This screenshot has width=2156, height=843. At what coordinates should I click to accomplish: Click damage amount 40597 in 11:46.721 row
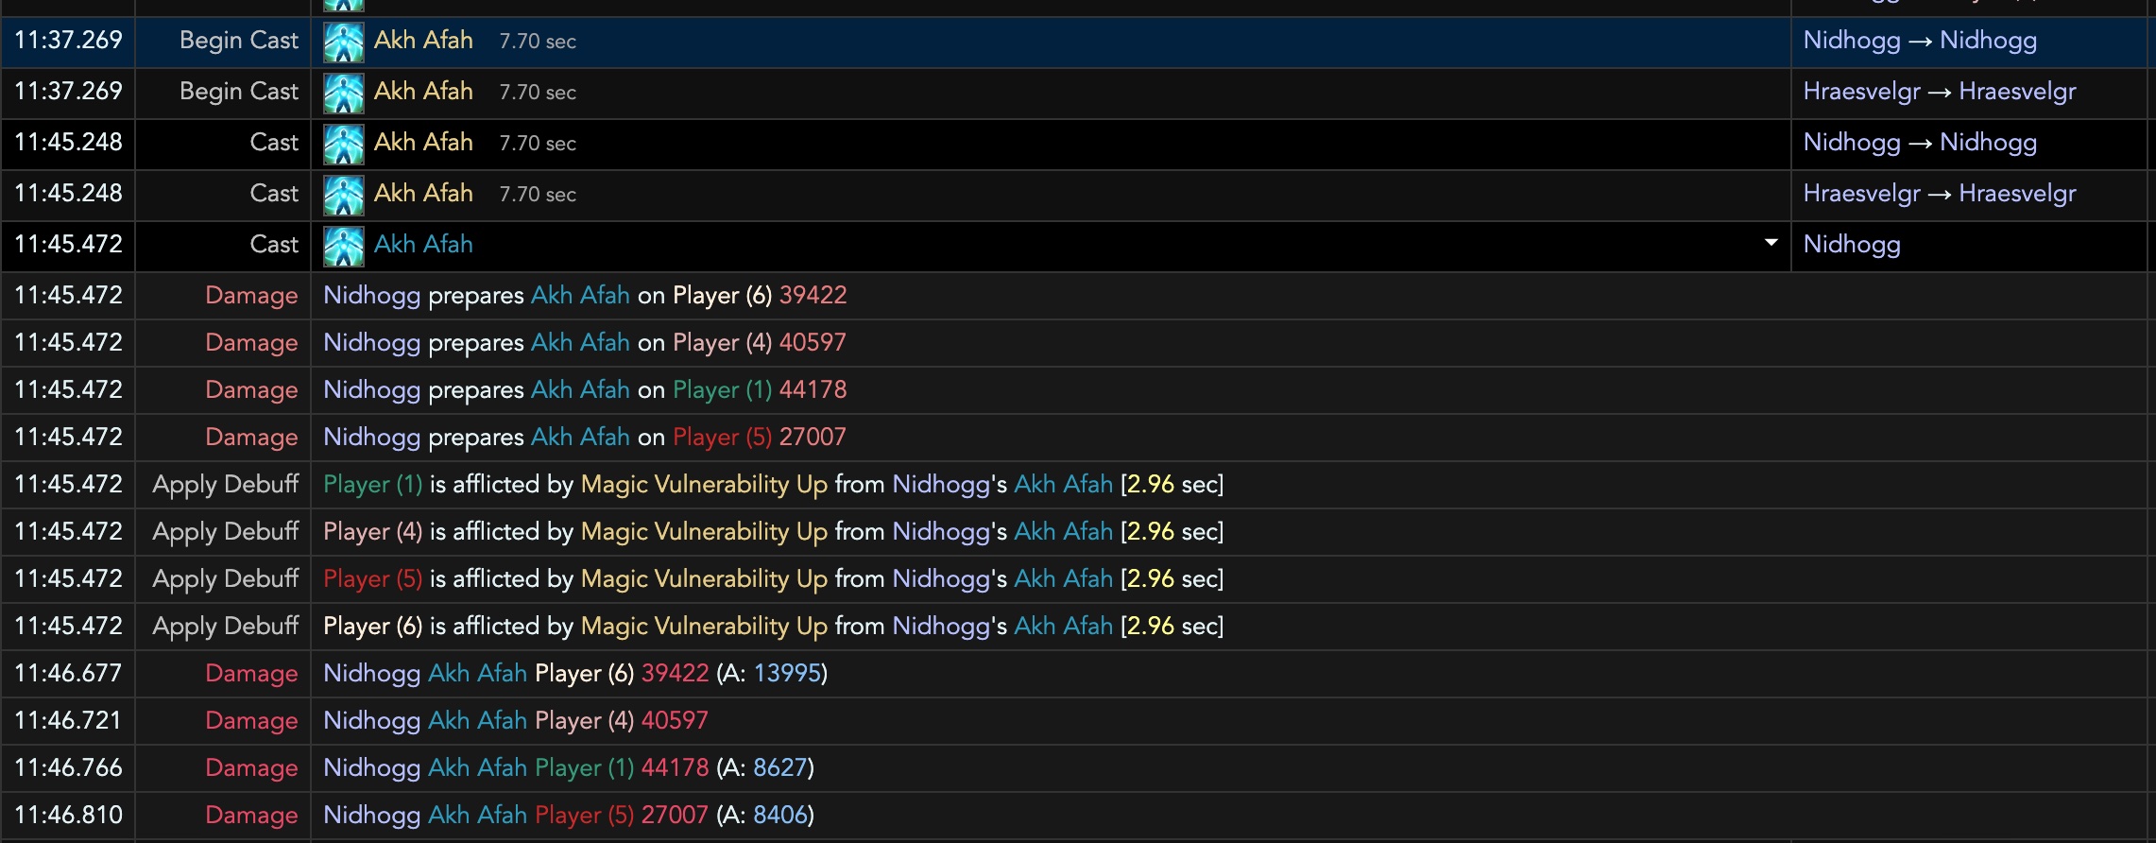[x=675, y=721]
